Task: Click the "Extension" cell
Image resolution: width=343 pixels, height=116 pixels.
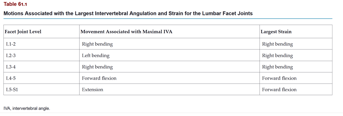Action: tap(92, 90)
